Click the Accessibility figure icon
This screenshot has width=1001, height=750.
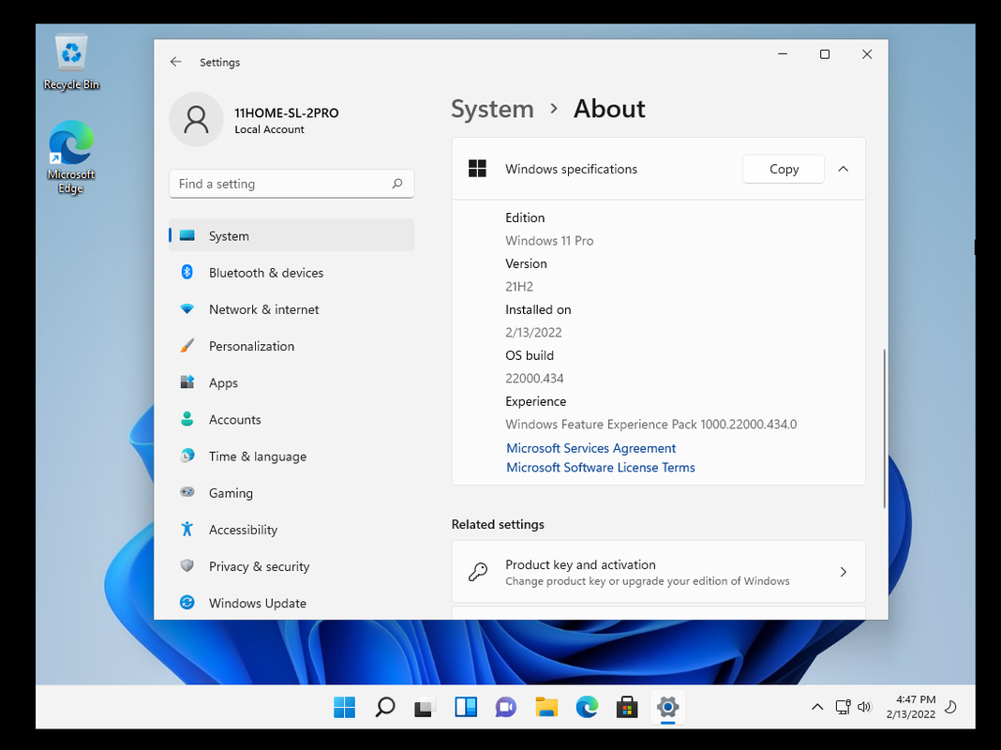point(187,530)
